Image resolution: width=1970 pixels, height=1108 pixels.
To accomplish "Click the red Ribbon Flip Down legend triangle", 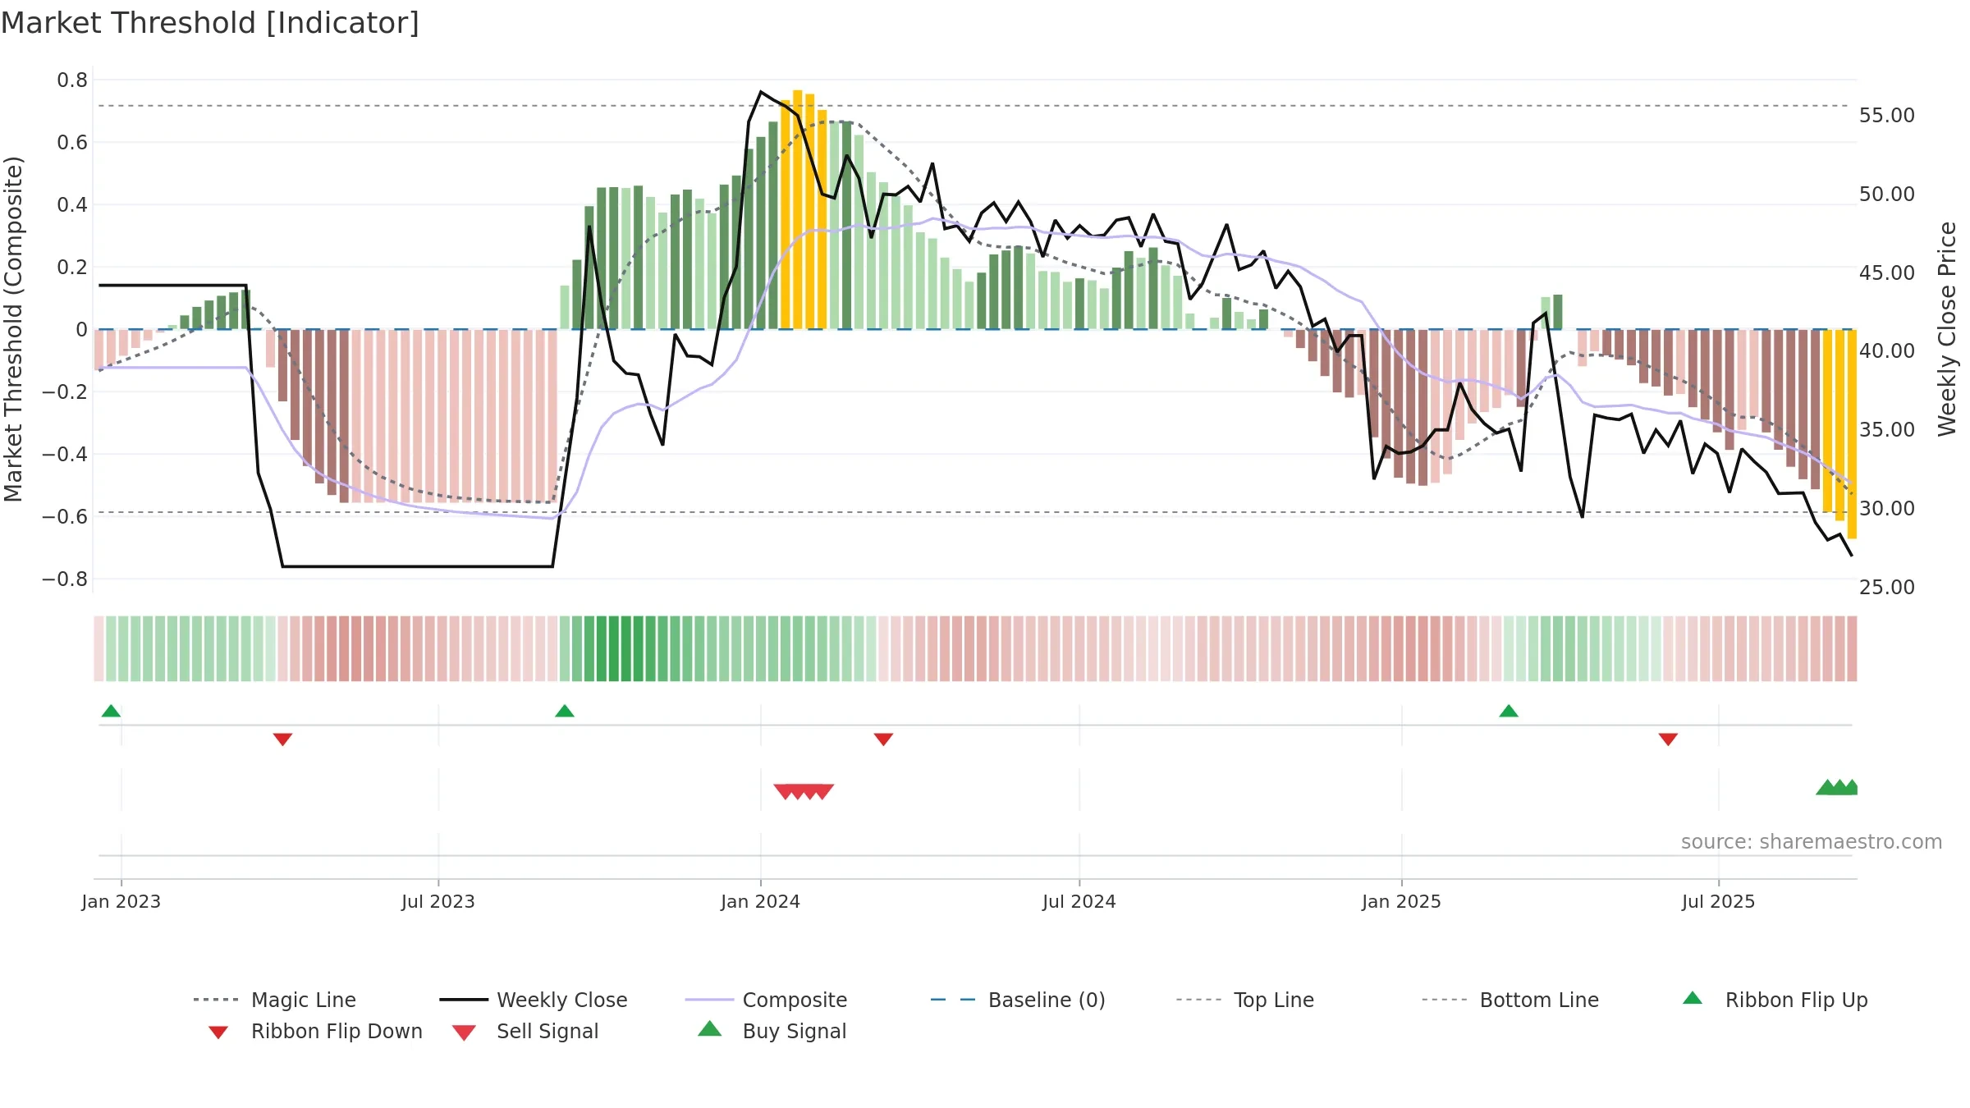I will (218, 1032).
